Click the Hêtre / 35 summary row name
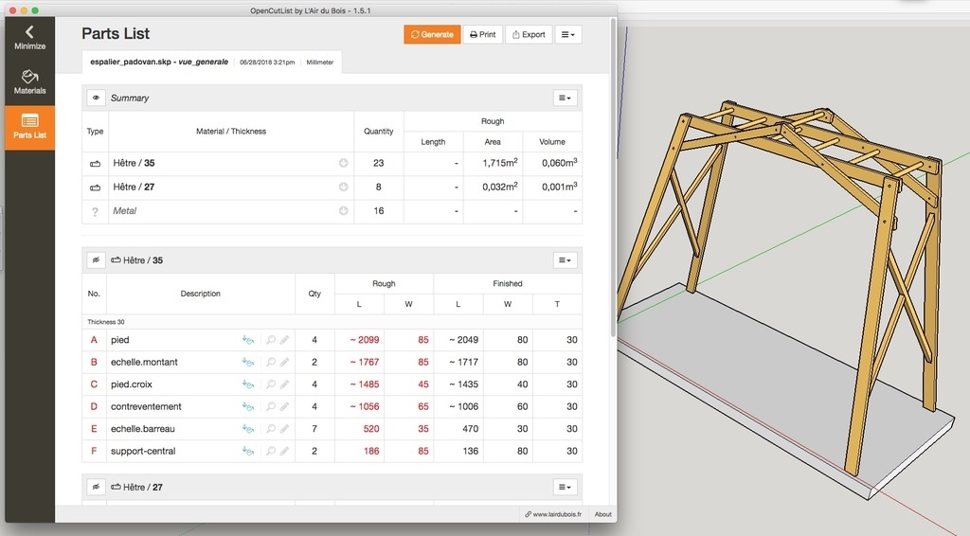The height and width of the screenshot is (536, 970). tap(135, 163)
